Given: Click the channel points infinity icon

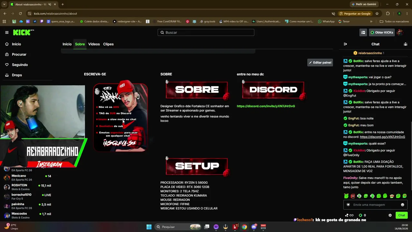Looking at the screenshot, I should [349, 215].
